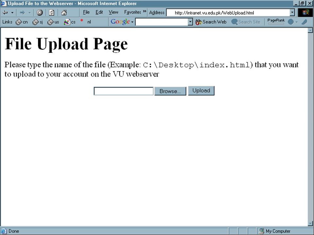This screenshot has height=235, width=314.
Task: Click the Search Site button
Action: click(246, 22)
